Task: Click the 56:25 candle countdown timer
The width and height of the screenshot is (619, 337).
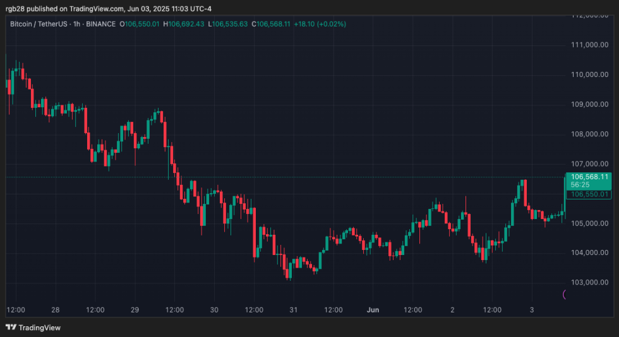Action: (x=581, y=186)
